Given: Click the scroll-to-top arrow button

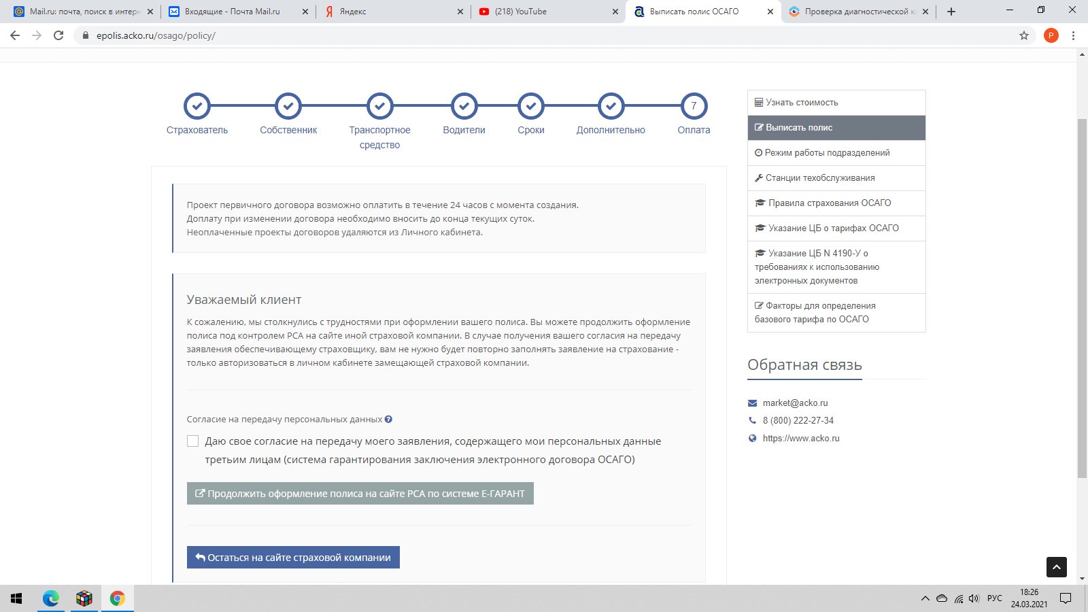Looking at the screenshot, I should (x=1057, y=566).
